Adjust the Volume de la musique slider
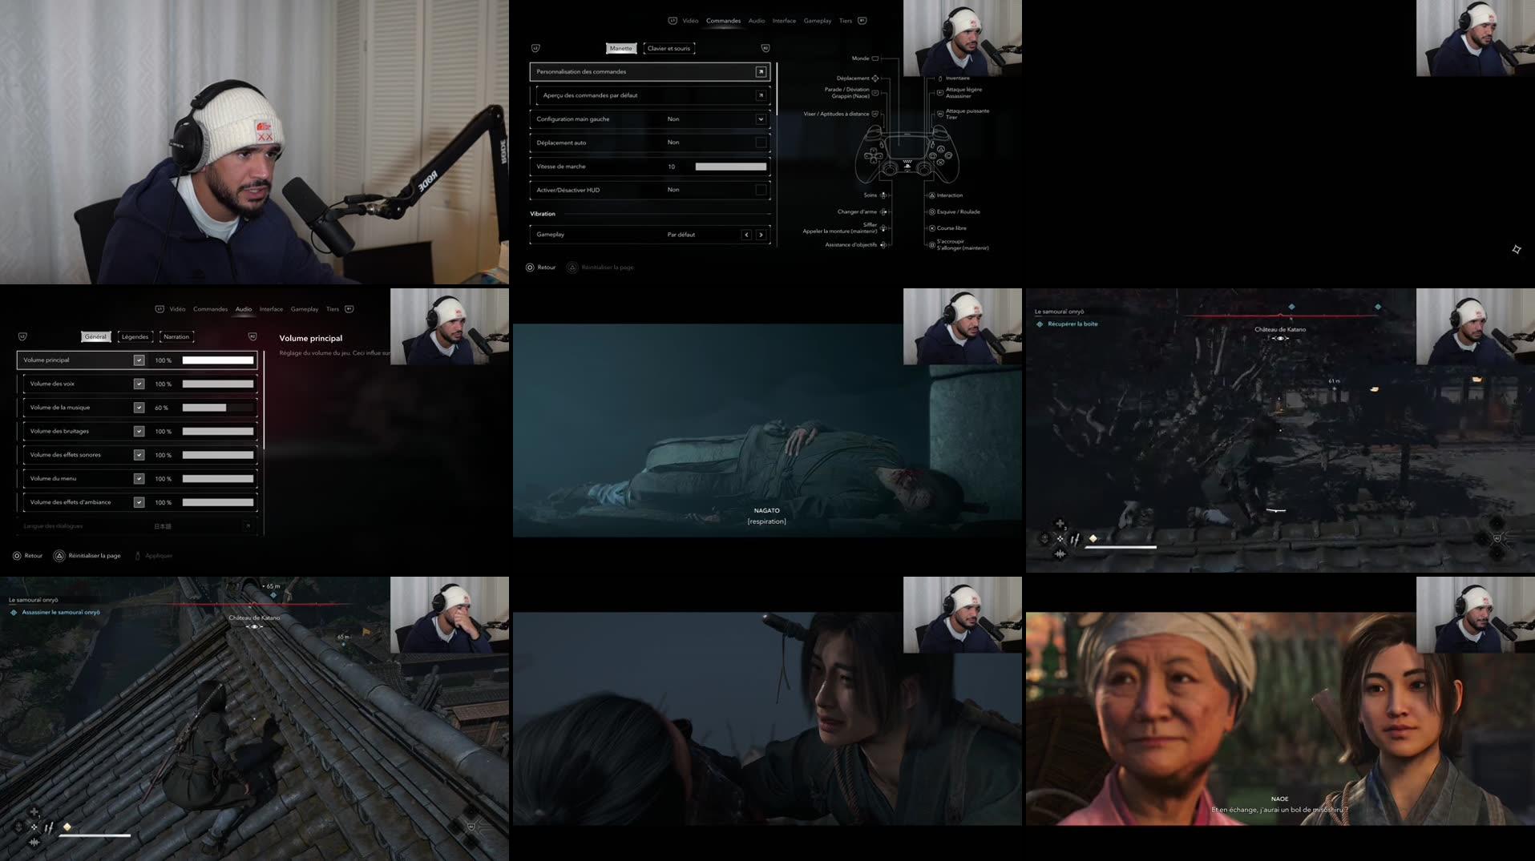The height and width of the screenshot is (861, 1535). coord(218,408)
